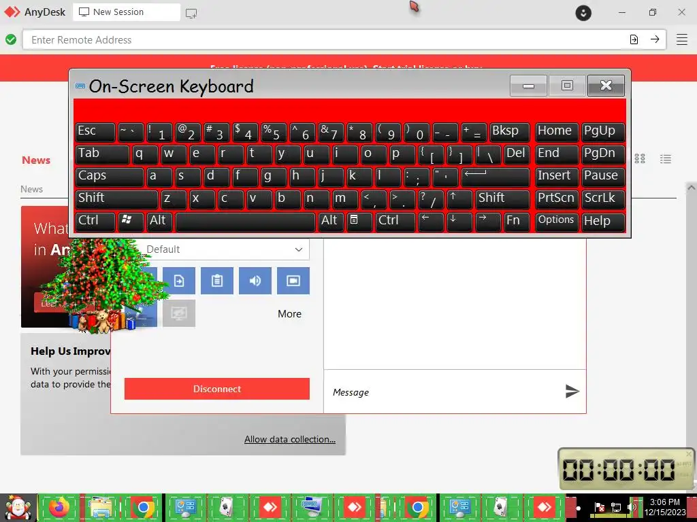Click the Enter Remote Address field
Image resolution: width=697 pixels, height=522 pixels.
(x=325, y=39)
